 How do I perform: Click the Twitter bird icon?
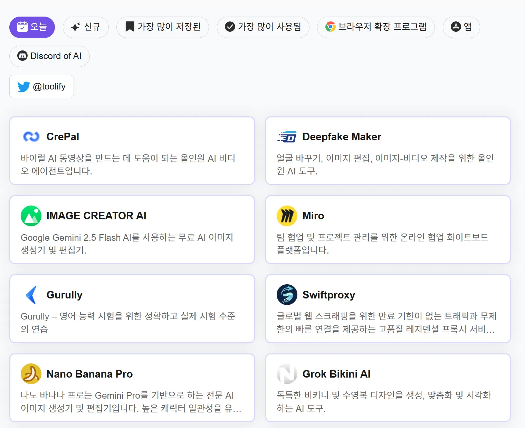(x=24, y=87)
